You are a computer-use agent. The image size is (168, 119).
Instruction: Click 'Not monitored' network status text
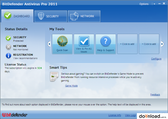click(x=21, y=49)
